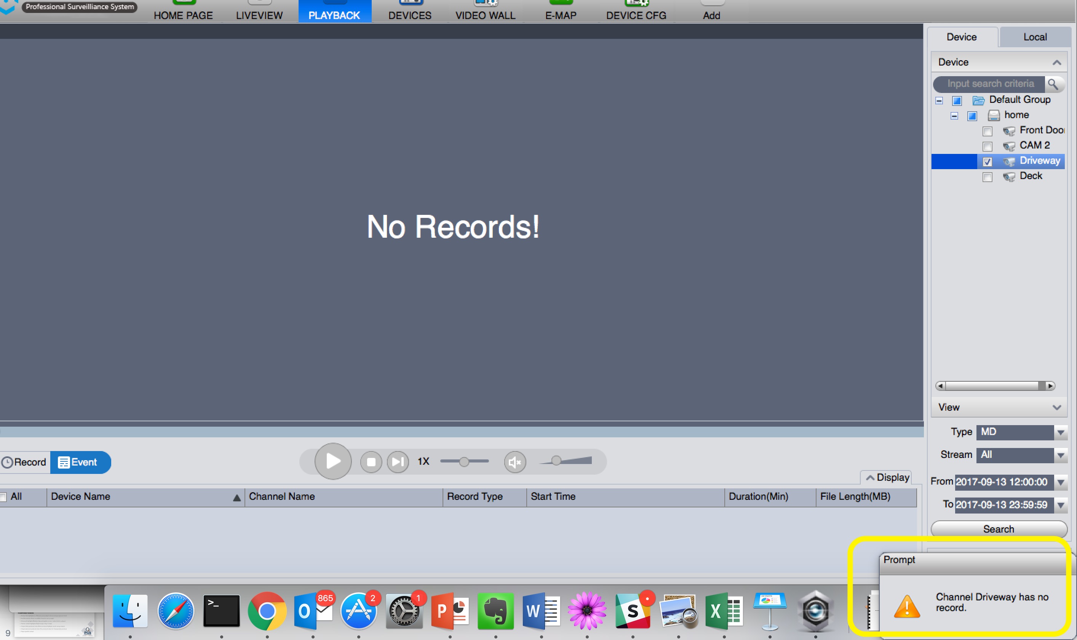
Task: Open Excel from the dock
Action: [724, 611]
